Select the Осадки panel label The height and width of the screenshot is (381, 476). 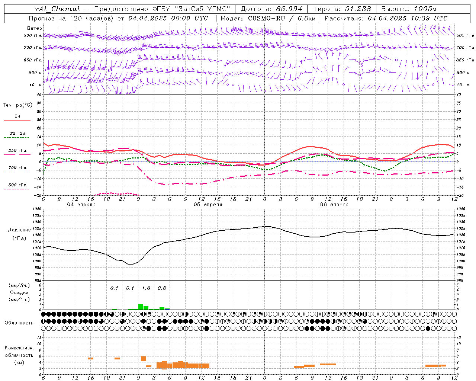point(19,292)
